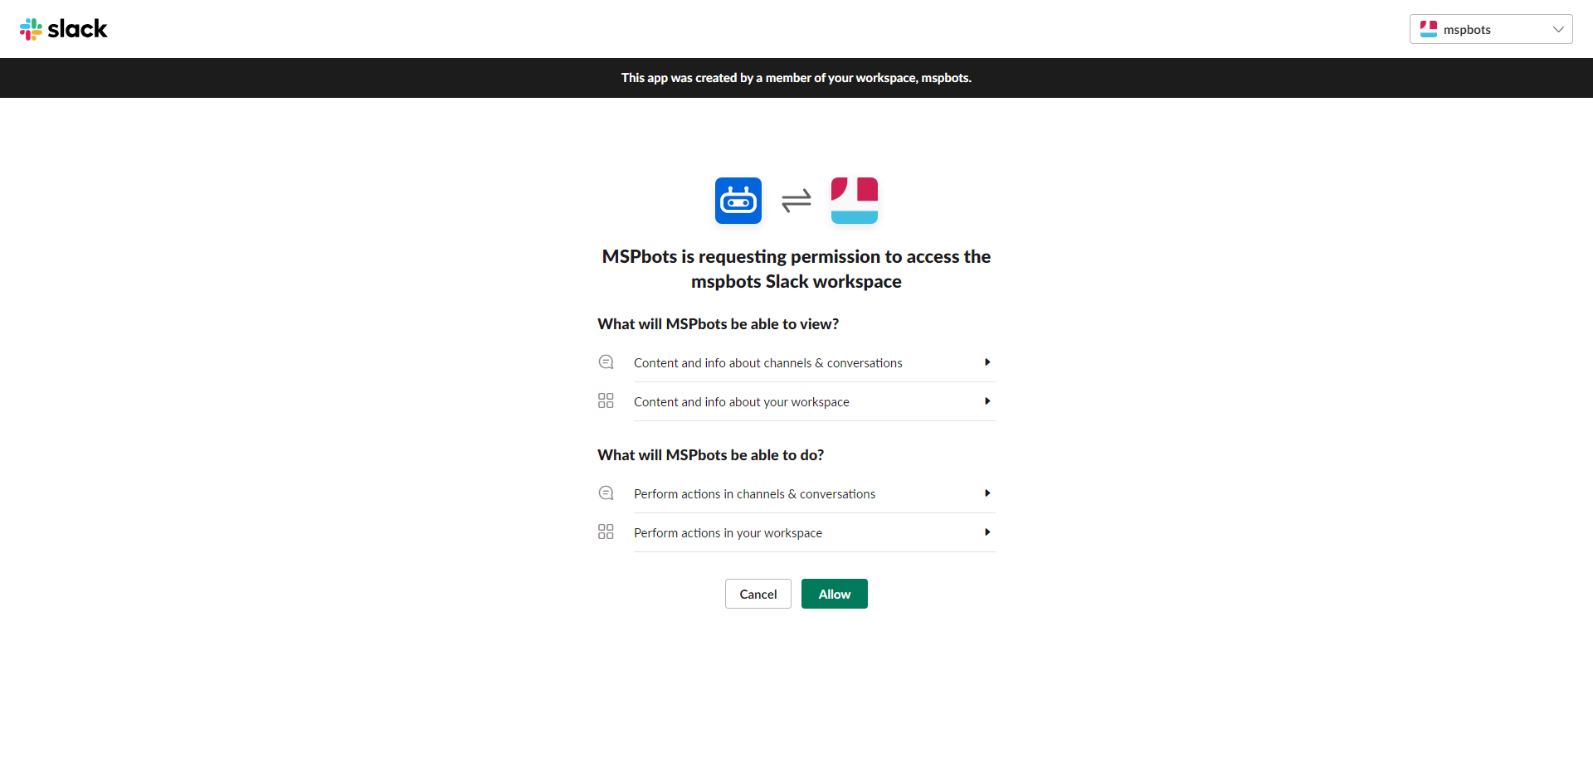Click the small workspace avatar in dropdown
The image size is (1593, 772).
click(x=1428, y=29)
